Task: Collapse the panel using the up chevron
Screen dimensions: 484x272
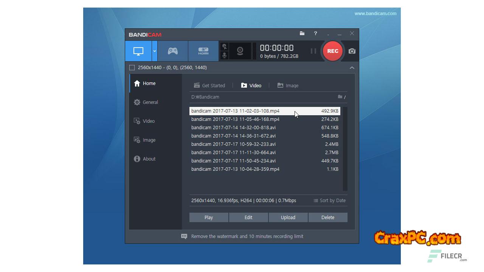Action: point(352,68)
